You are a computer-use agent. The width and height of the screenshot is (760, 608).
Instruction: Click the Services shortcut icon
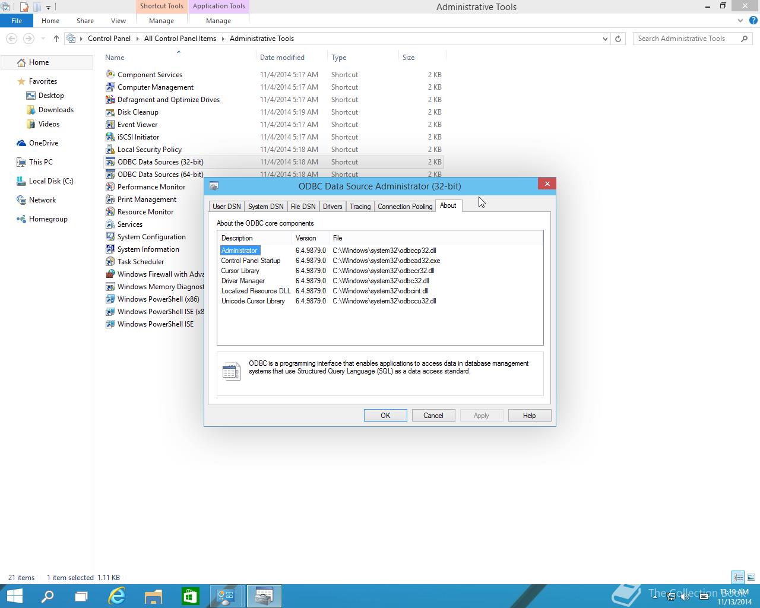point(110,224)
